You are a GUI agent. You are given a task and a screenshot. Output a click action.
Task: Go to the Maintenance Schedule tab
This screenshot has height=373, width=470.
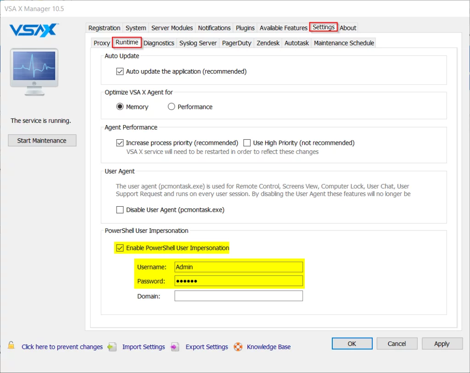(x=344, y=43)
